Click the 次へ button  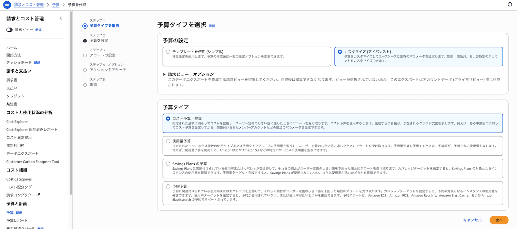pyautogui.click(x=499, y=220)
